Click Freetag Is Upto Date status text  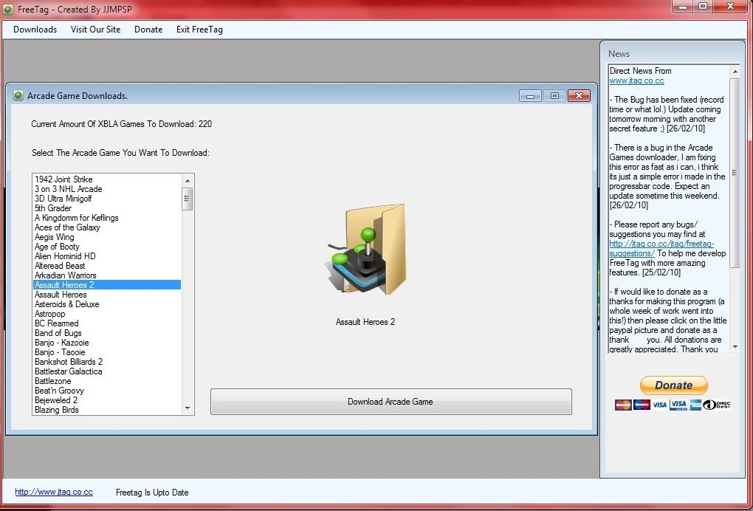pyautogui.click(x=152, y=493)
